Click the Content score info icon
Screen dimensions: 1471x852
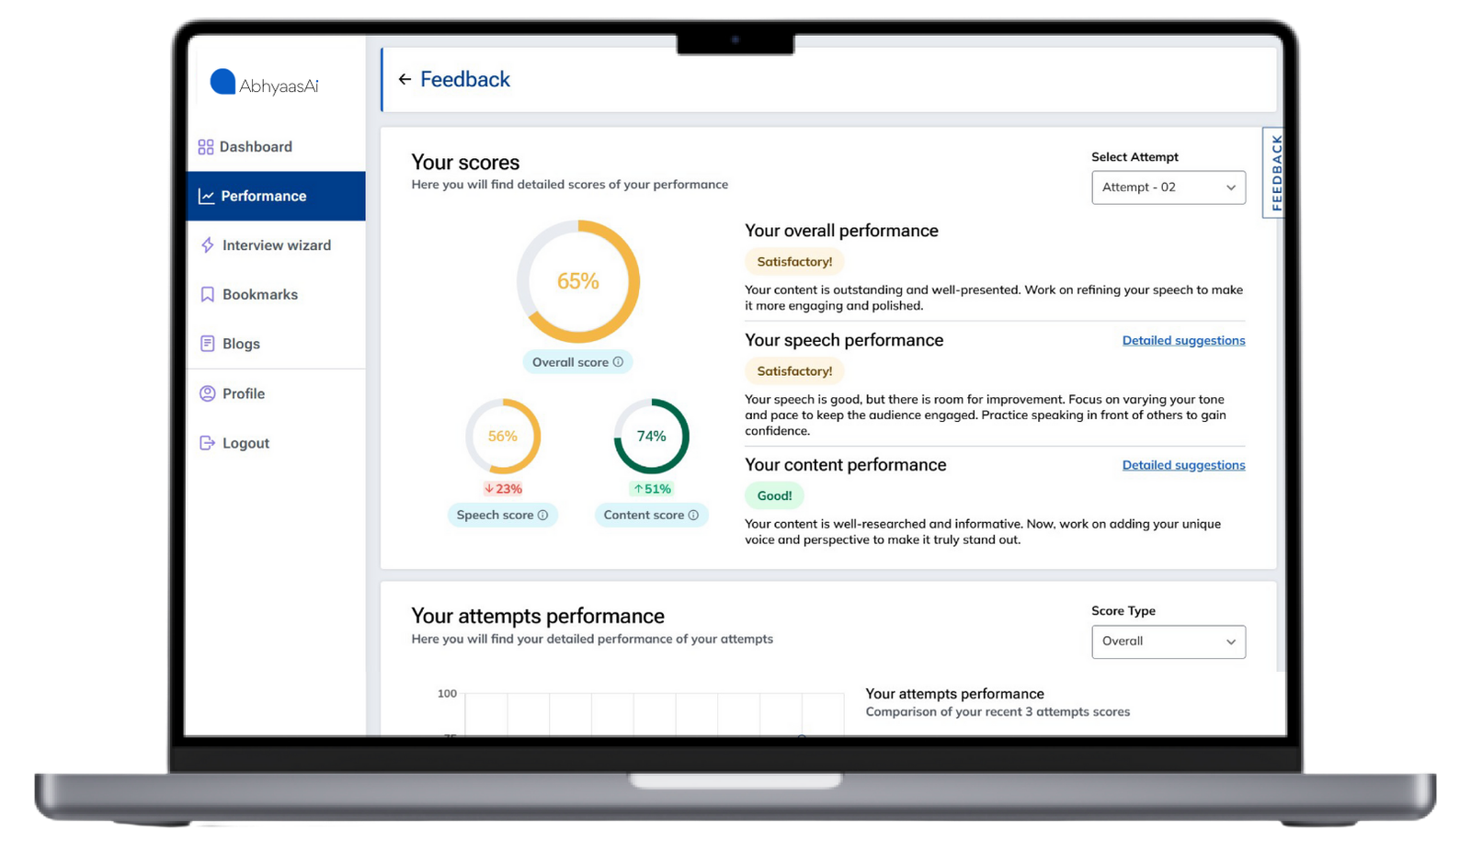click(693, 516)
